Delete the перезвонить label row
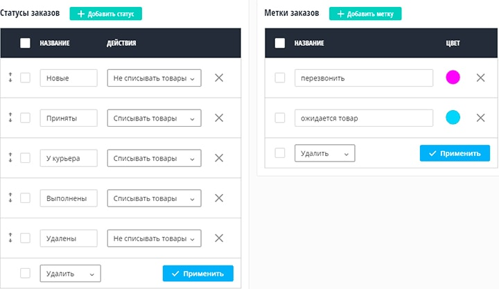 coord(480,78)
